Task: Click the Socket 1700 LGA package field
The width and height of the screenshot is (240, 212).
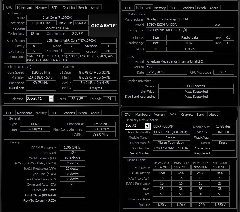Action: (57, 28)
